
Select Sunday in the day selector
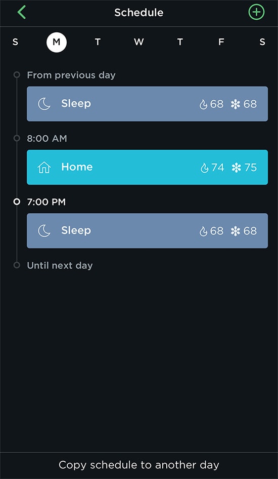[15, 42]
